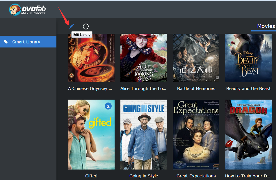Select the Gifted movie poster
The image size is (276, 180).
pos(91,135)
